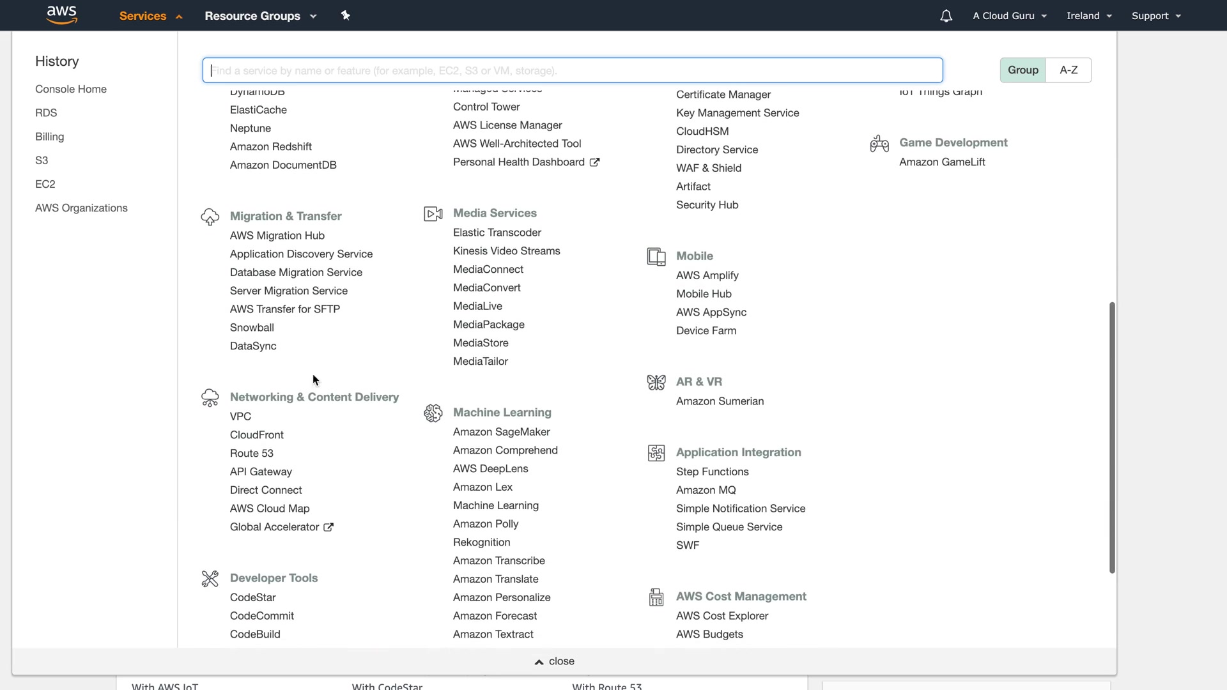The width and height of the screenshot is (1227, 690).
Task: Click the AR & VR butterfly icon
Action: 656,383
